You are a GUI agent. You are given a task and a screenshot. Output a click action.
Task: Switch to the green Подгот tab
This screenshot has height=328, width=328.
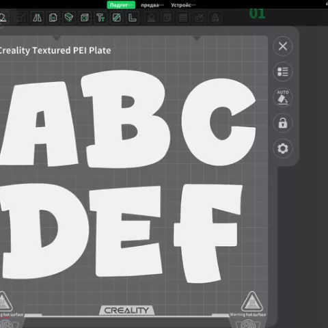click(x=121, y=5)
